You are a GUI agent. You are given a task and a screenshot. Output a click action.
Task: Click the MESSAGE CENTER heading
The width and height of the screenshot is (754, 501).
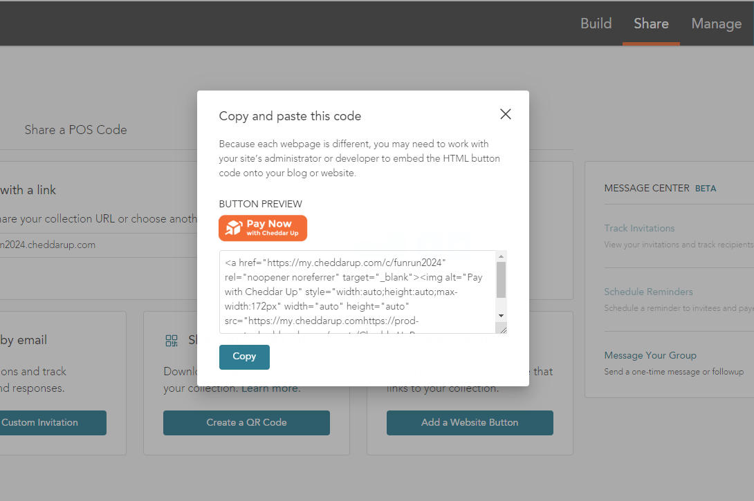tap(647, 188)
